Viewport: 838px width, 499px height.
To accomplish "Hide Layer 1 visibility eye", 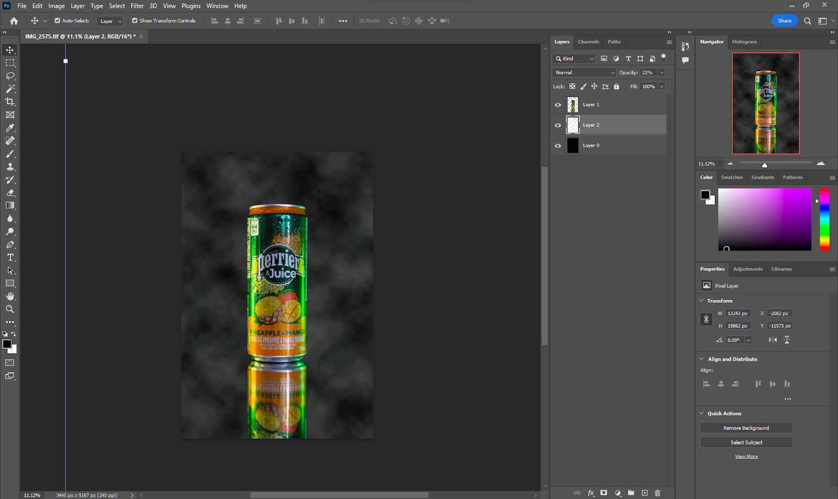I will tap(558, 105).
